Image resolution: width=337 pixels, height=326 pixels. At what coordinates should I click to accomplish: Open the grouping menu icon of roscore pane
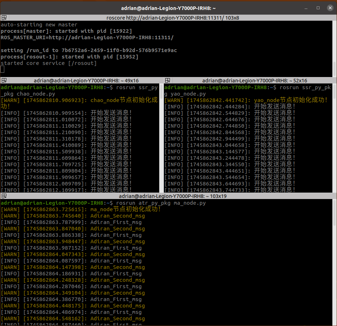coord(4,17)
